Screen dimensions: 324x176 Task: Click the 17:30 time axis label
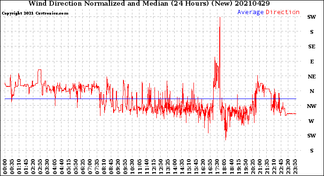217,167
